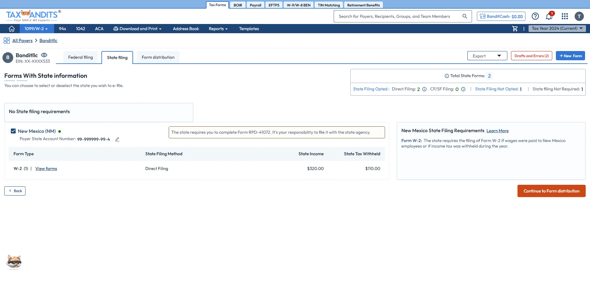Click View forms link for W-2
The height and width of the screenshot is (293, 590).
click(46, 168)
